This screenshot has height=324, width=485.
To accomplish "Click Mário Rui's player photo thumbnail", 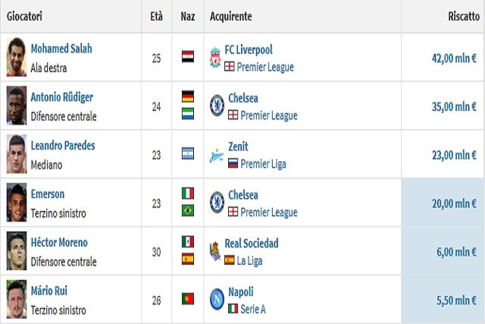I will coord(17,299).
